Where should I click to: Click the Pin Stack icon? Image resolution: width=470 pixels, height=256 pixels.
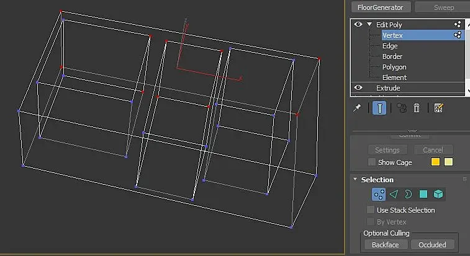coord(357,108)
